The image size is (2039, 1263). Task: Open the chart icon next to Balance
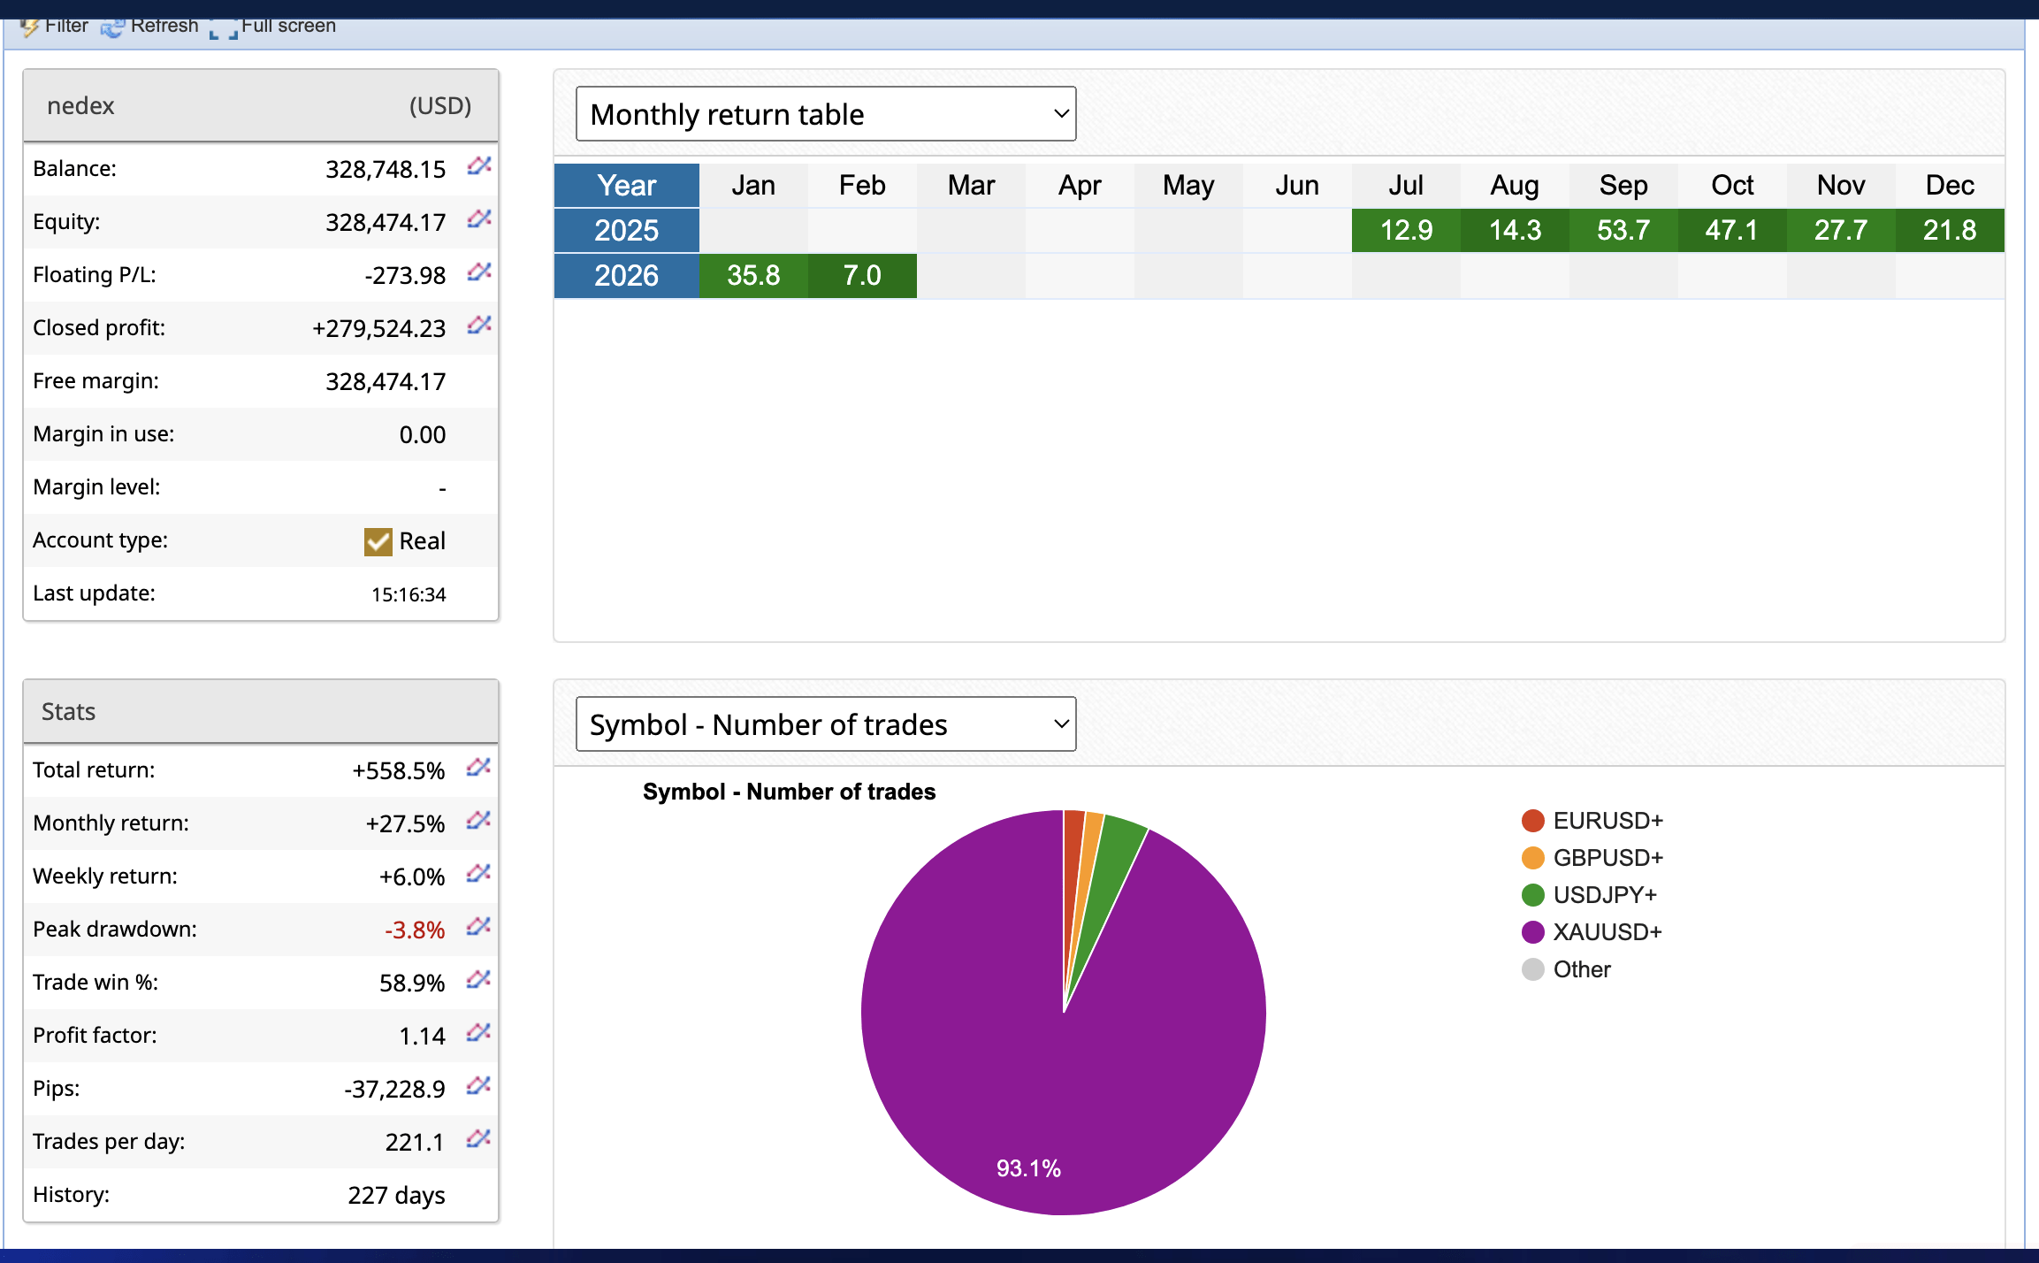pyautogui.click(x=477, y=167)
